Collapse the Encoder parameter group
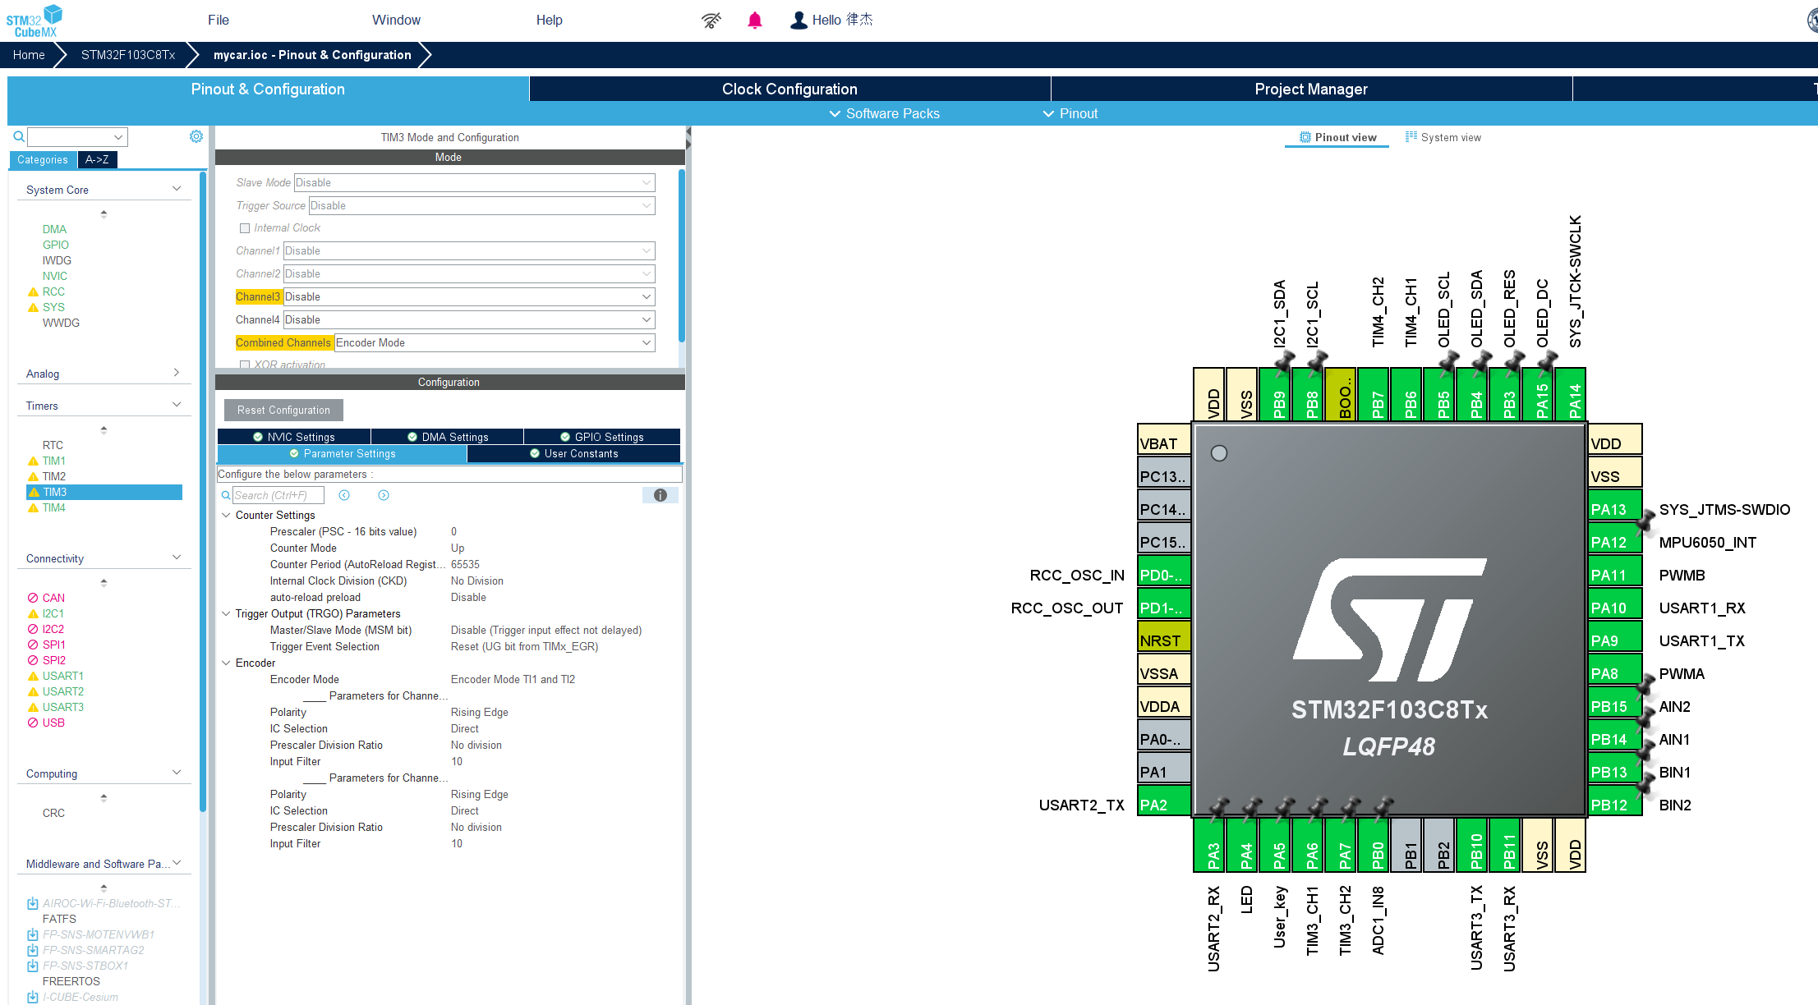 click(226, 663)
